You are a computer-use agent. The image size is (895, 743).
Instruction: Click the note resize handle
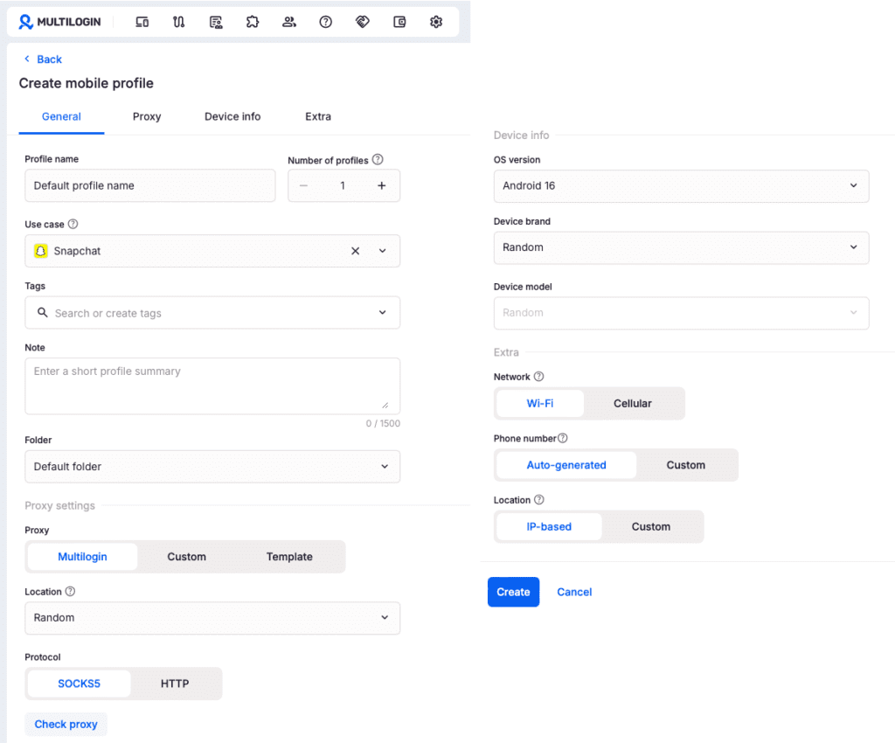pyautogui.click(x=385, y=406)
